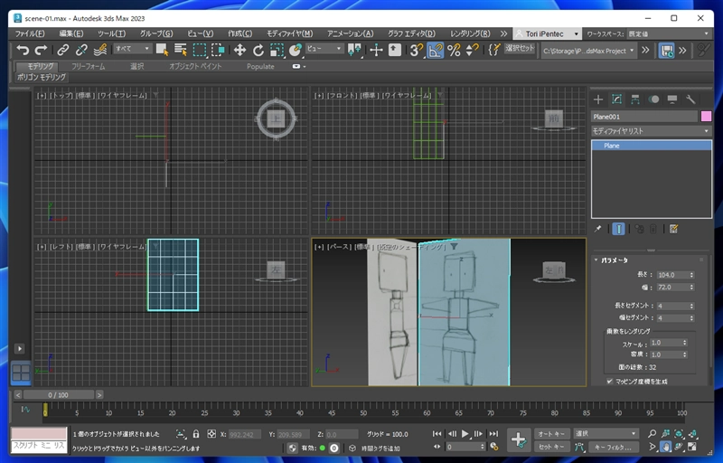Open the Hierarchy command panel tab
This screenshot has height=463, width=723.
pos(635,99)
